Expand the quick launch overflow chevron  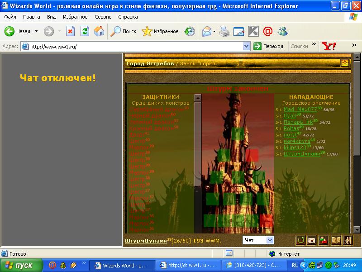pyautogui.click(x=84, y=263)
